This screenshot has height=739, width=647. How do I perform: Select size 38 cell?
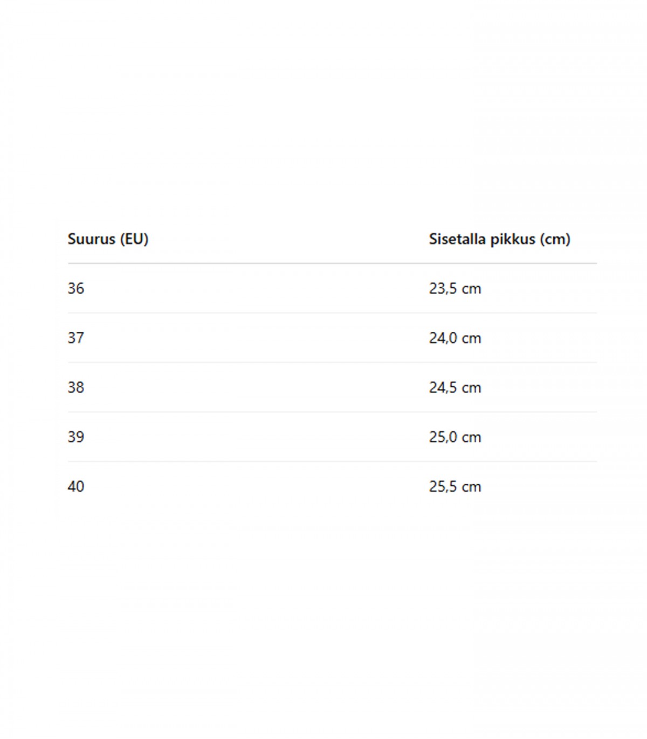tap(76, 387)
